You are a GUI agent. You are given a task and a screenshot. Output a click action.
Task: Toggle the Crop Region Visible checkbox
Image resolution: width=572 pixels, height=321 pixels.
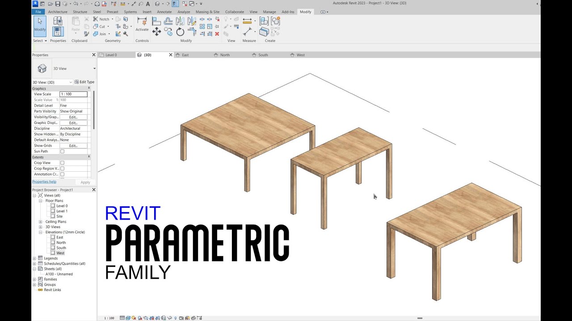coord(62,169)
